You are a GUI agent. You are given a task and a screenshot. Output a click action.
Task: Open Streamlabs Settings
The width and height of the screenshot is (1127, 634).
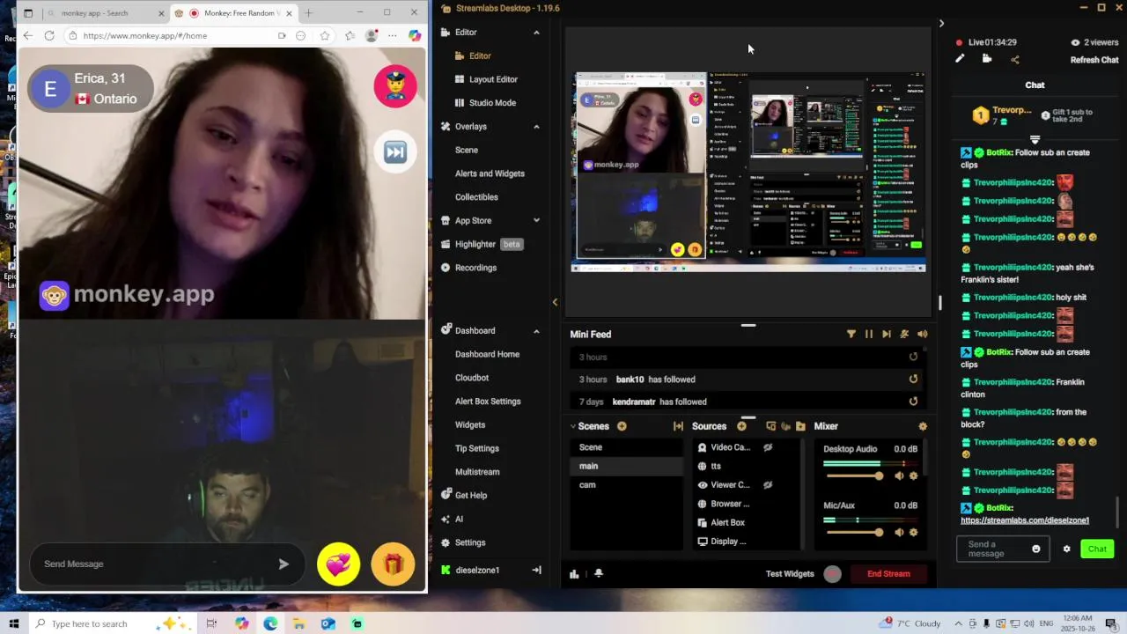470,542
